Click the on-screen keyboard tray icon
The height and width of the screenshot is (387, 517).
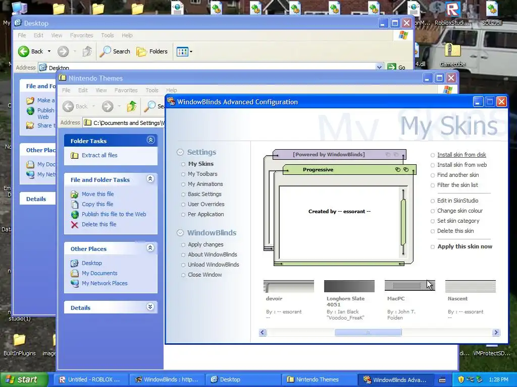pyautogui.click(x=442, y=380)
